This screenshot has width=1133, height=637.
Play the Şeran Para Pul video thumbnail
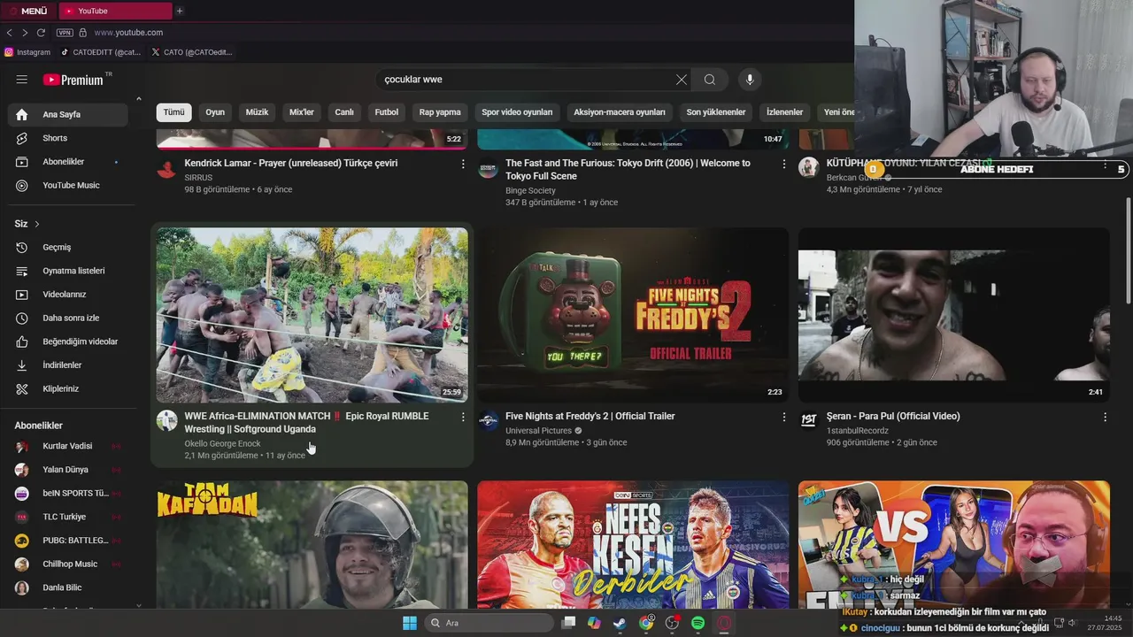954,315
